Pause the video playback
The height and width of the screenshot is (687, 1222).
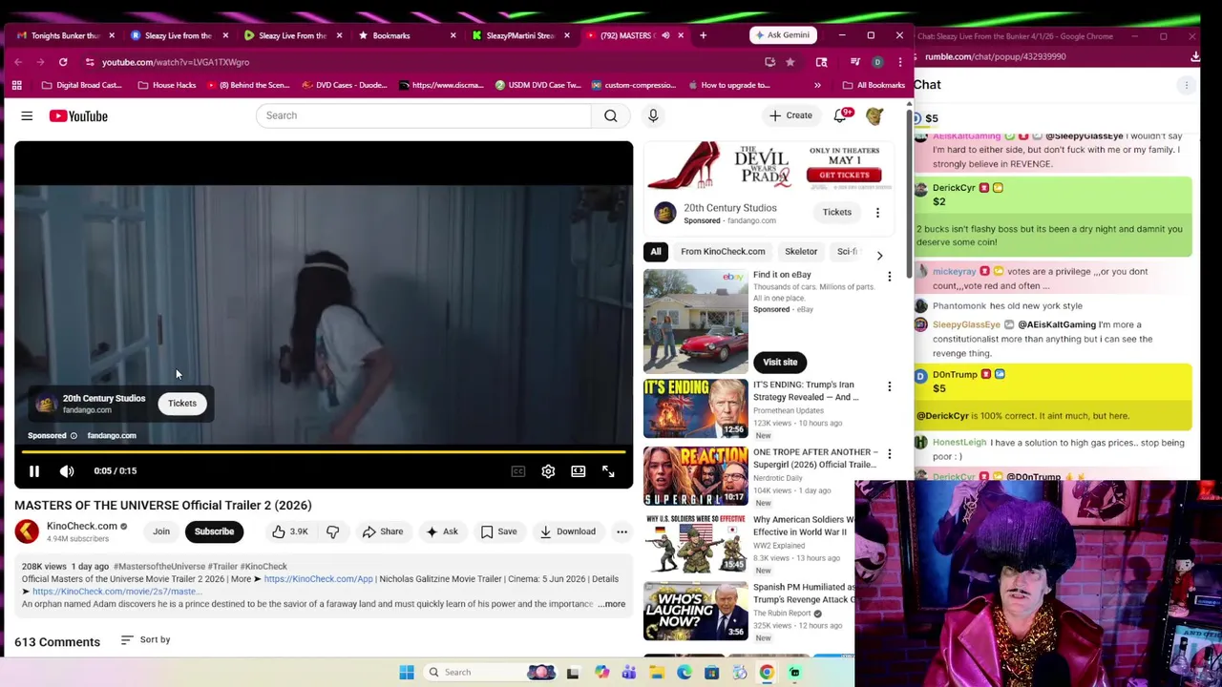pyautogui.click(x=33, y=471)
